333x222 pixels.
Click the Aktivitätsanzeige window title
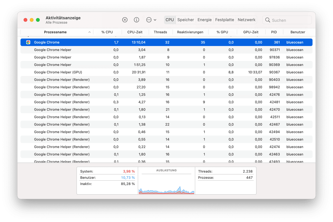click(x=63, y=18)
